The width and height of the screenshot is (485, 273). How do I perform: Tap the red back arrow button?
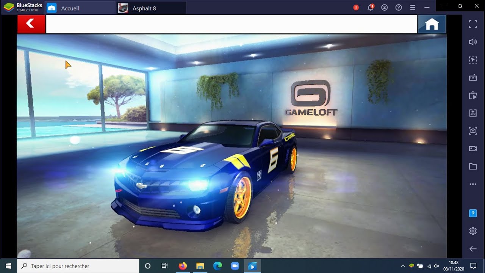[x=31, y=24]
